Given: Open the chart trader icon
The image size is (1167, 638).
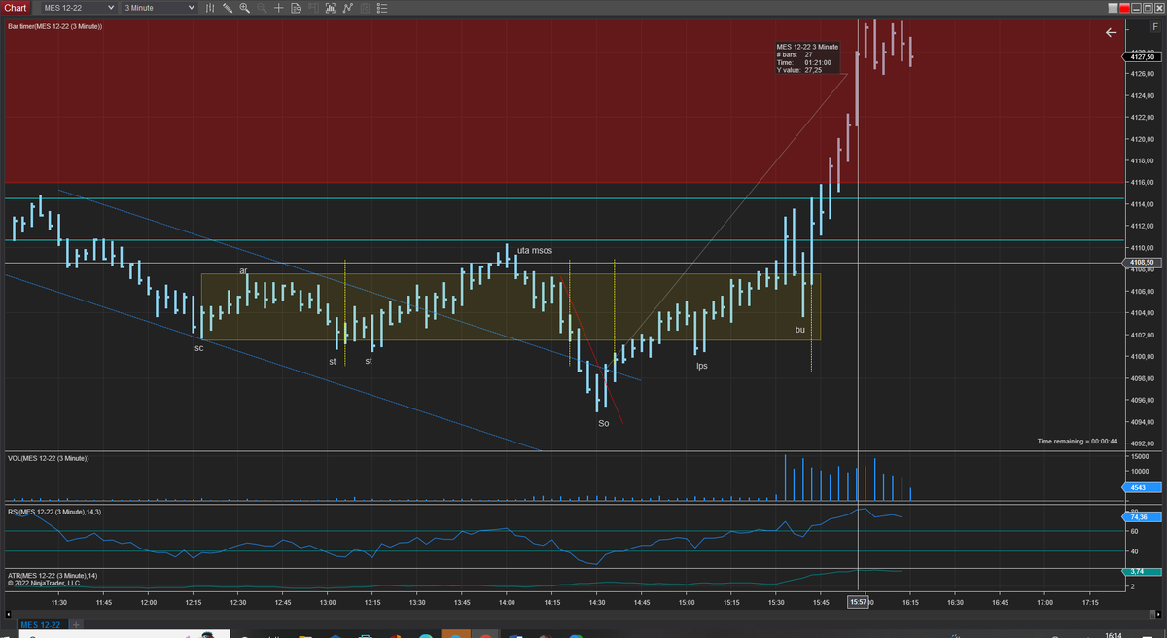Looking at the screenshot, I should click(313, 8).
